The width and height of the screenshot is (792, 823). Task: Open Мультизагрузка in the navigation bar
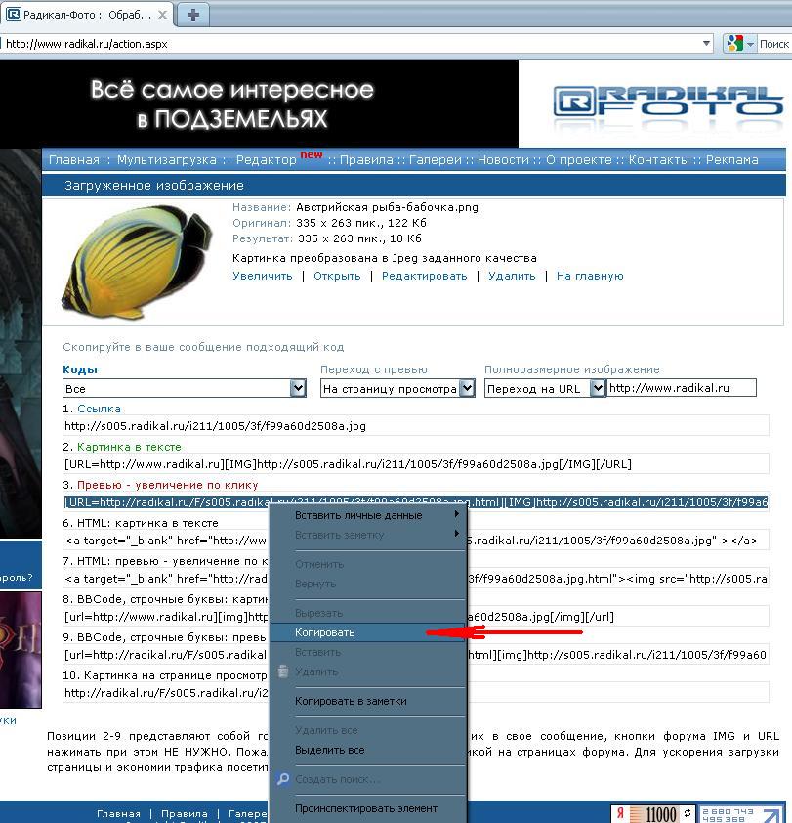tap(167, 160)
